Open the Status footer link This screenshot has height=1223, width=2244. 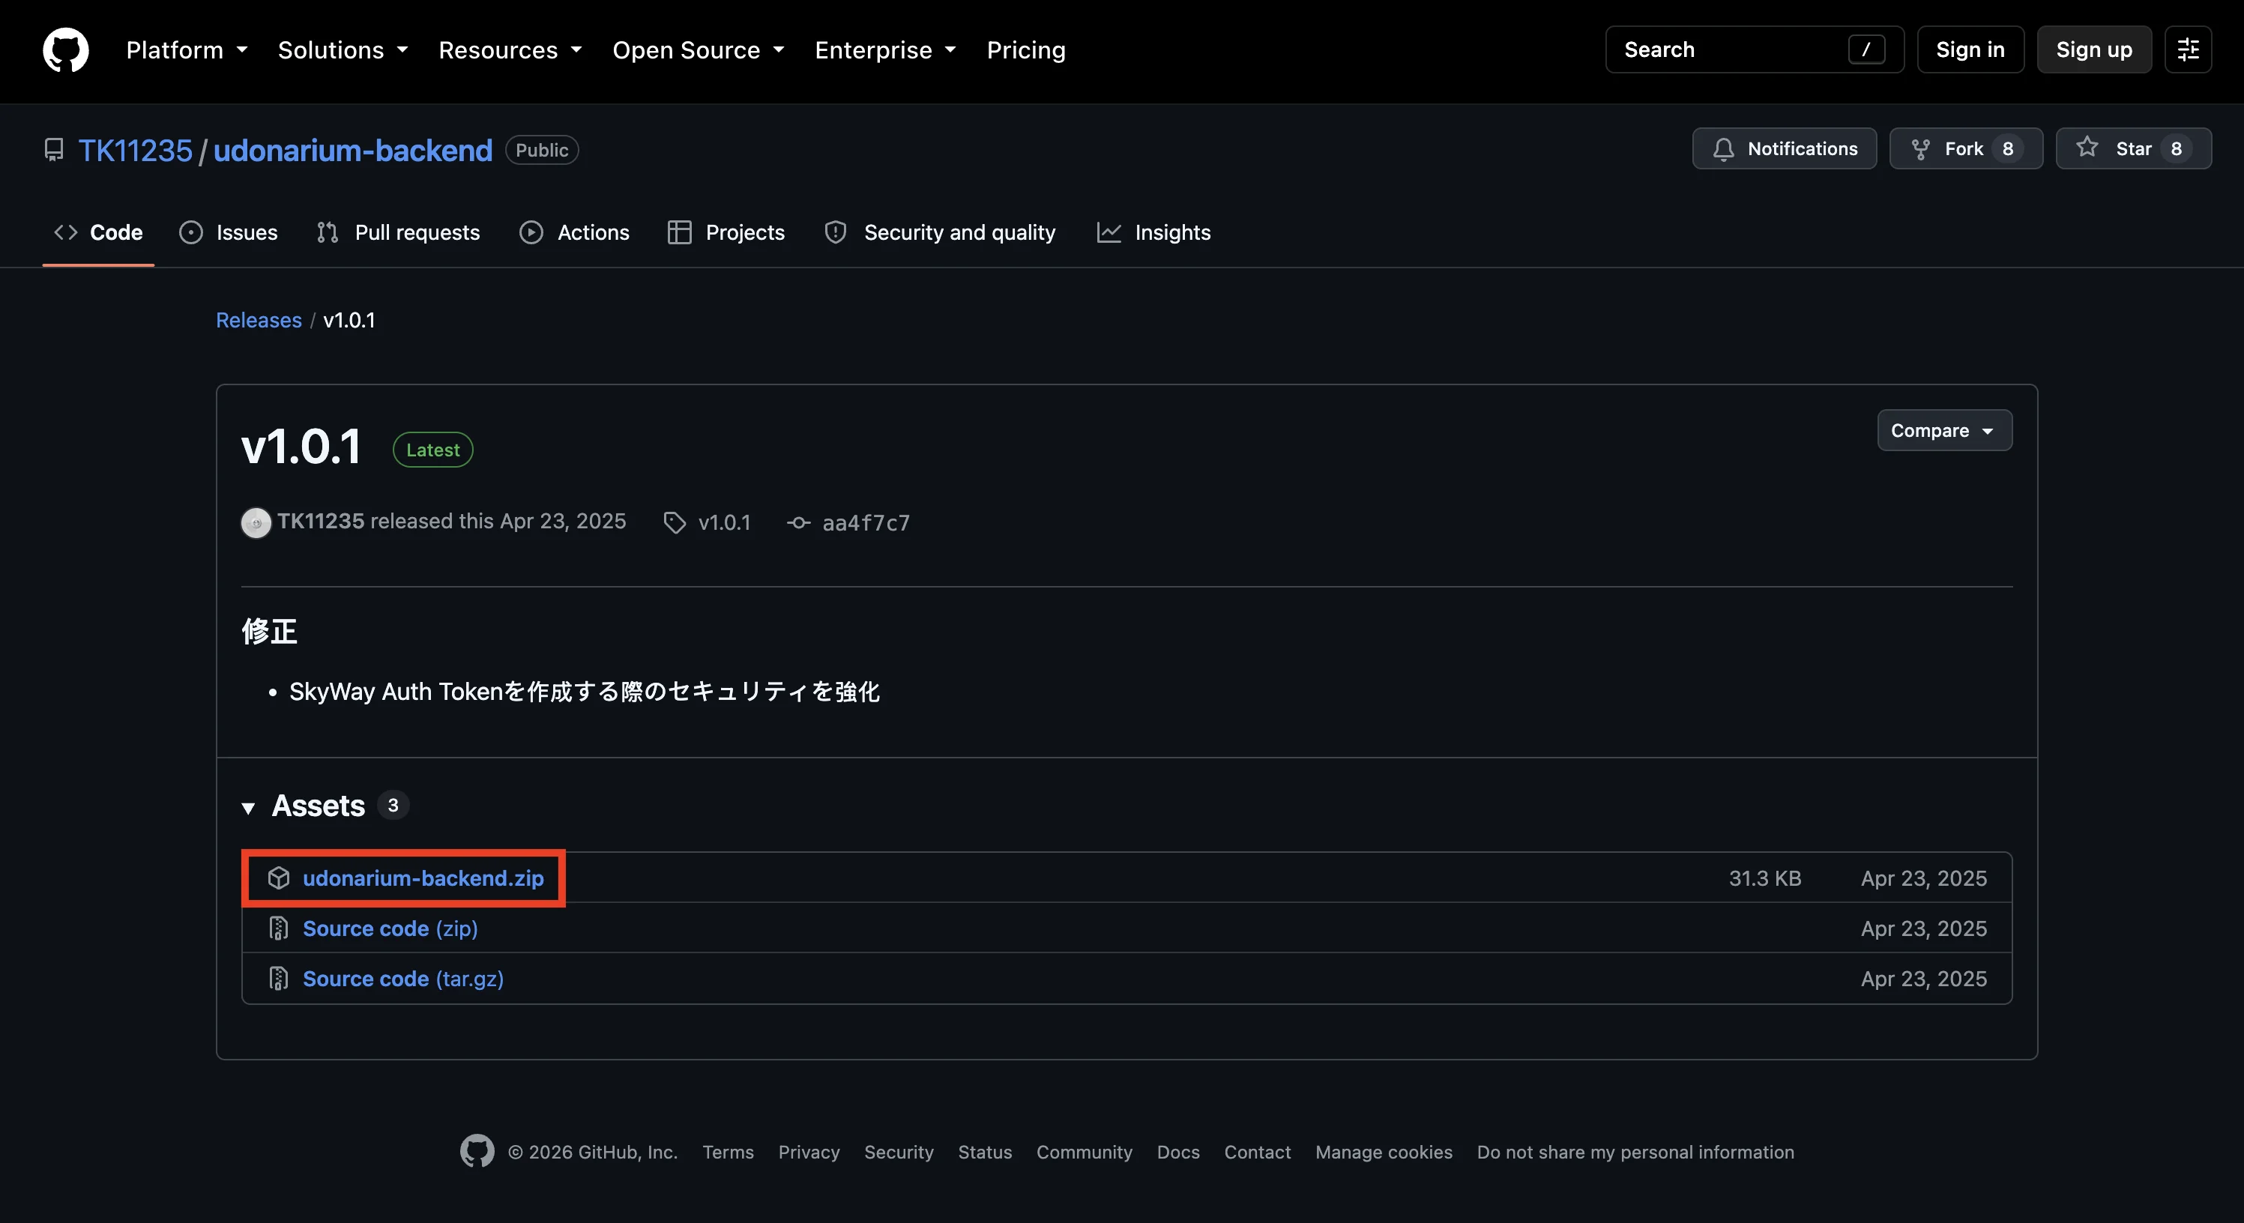[x=986, y=1152]
